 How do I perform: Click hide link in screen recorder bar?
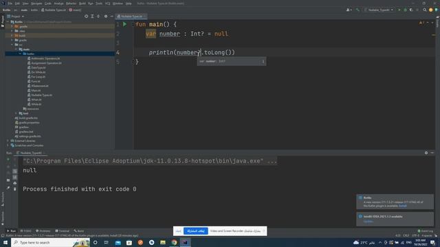pos(179,231)
